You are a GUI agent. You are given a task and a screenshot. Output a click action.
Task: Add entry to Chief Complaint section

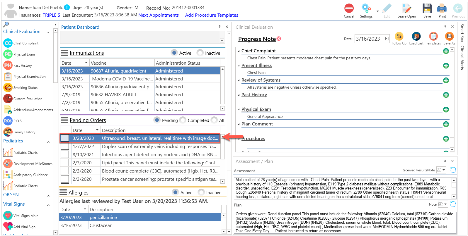pos(446,51)
